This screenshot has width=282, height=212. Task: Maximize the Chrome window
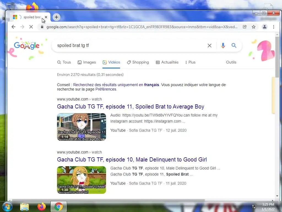pos(264,13)
